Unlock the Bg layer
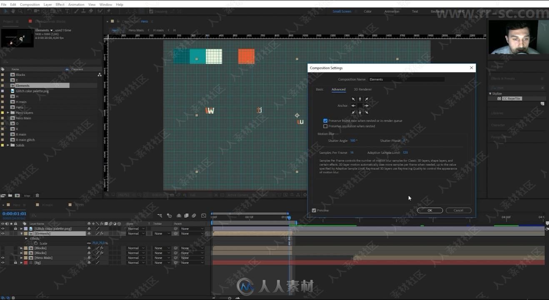Screen dimensions: 549x300 pos(15,263)
